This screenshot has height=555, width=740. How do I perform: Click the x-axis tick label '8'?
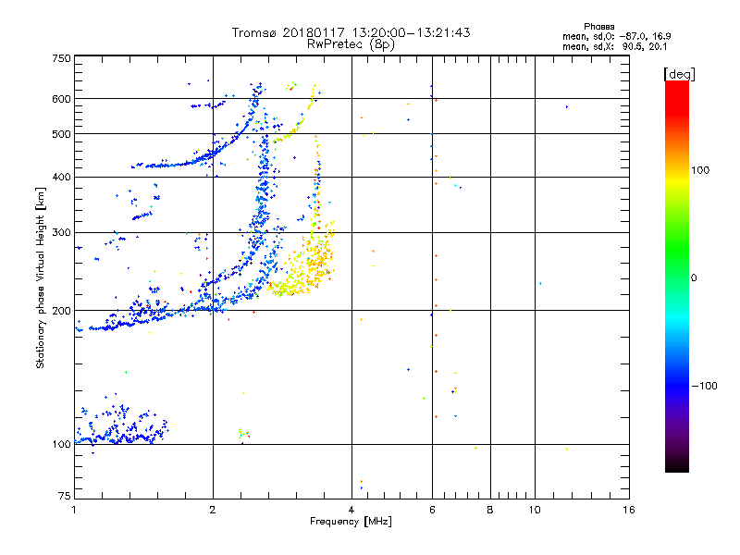(490, 510)
